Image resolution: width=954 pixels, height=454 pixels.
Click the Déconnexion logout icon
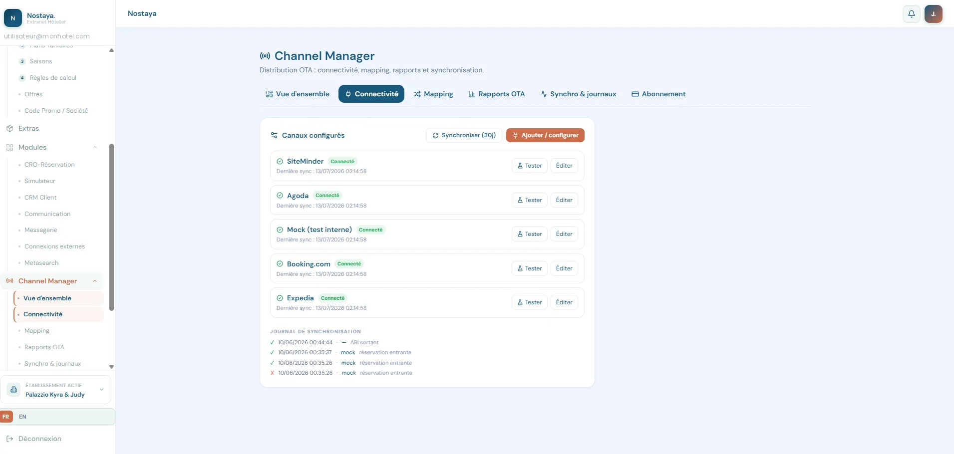click(x=9, y=439)
